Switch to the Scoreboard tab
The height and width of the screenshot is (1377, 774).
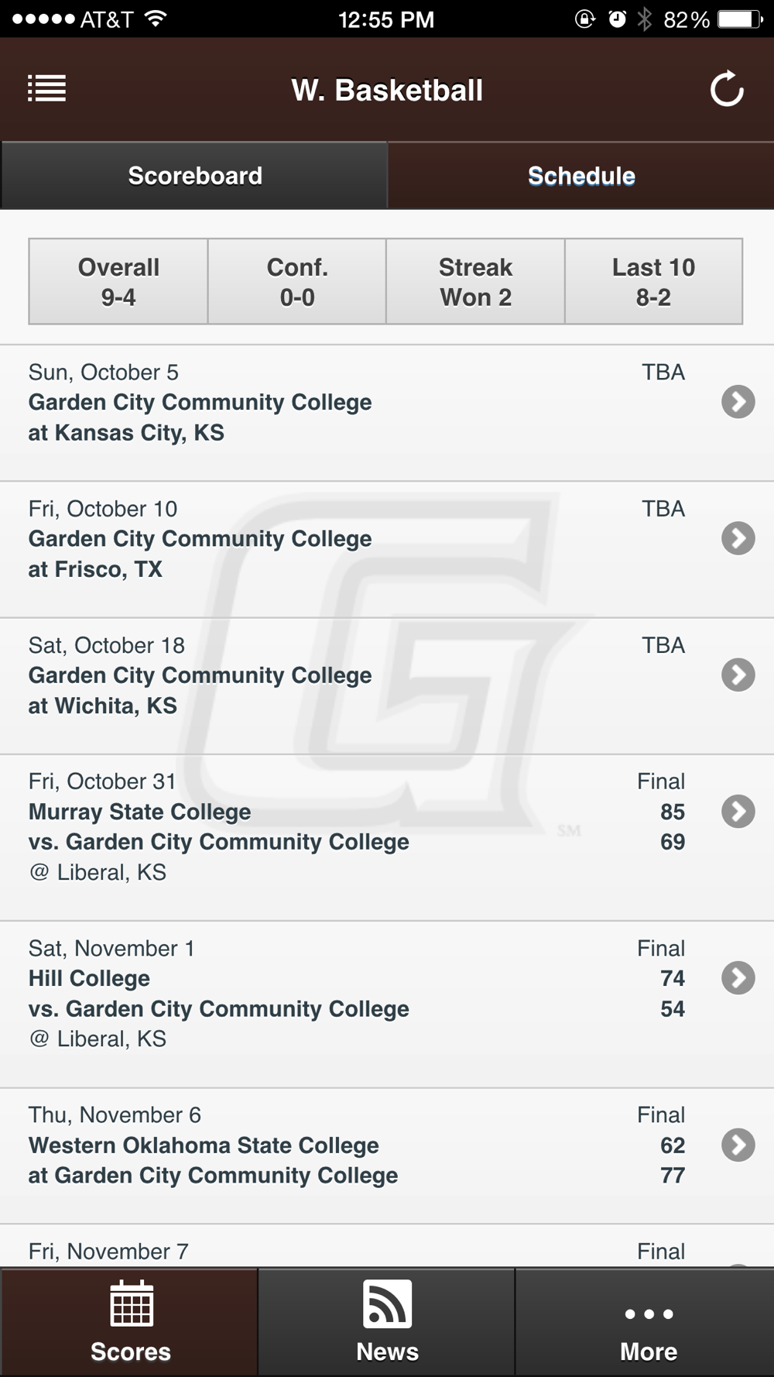pos(194,175)
